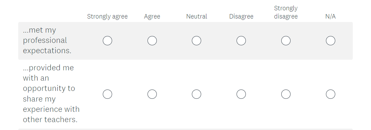Choose Disagree for sharing experience row

point(241,94)
